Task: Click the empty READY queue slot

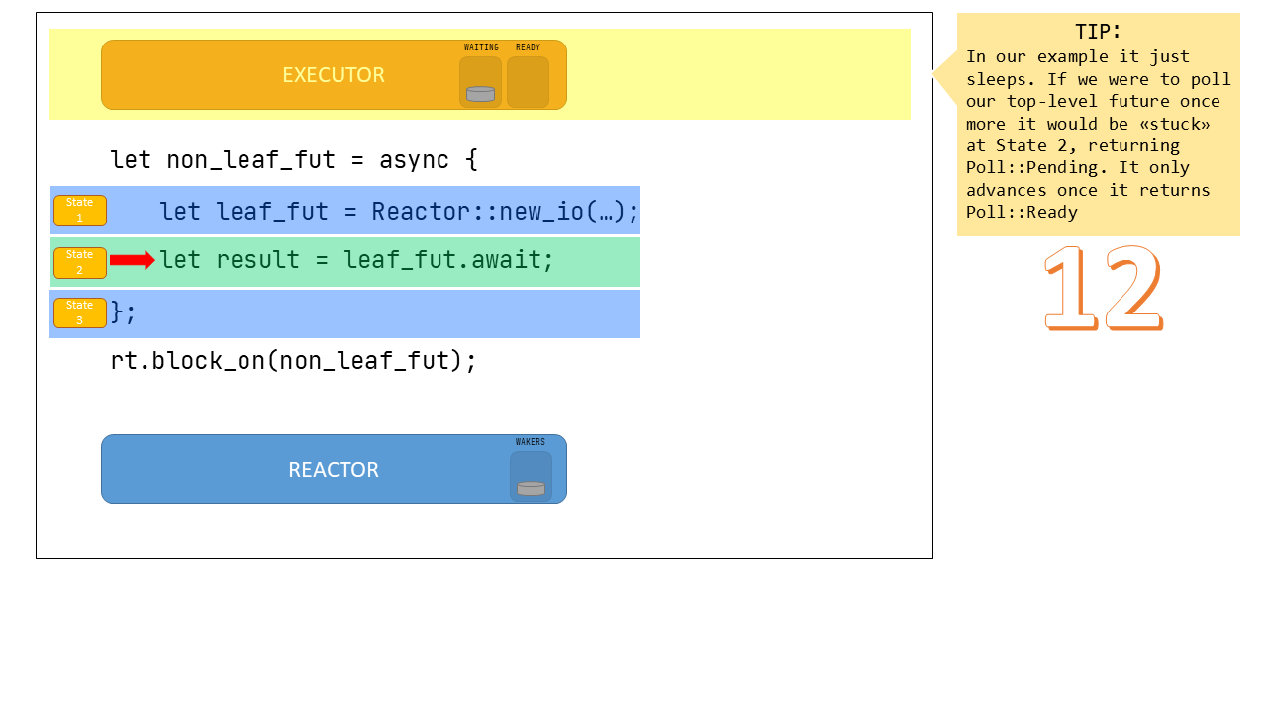Action: click(528, 82)
